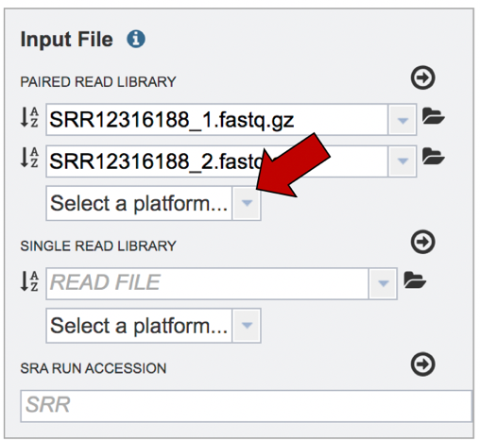Open folder browser for SRR12316188_2 file
This screenshot has width=480, height=440.
[x=433, y=157]
